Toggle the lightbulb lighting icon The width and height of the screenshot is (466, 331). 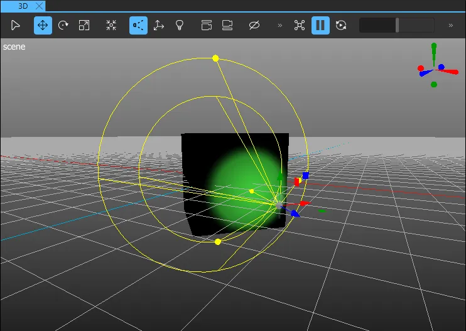180,25
